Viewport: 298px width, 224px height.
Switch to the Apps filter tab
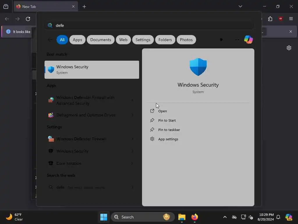click(x=77, y=40)
